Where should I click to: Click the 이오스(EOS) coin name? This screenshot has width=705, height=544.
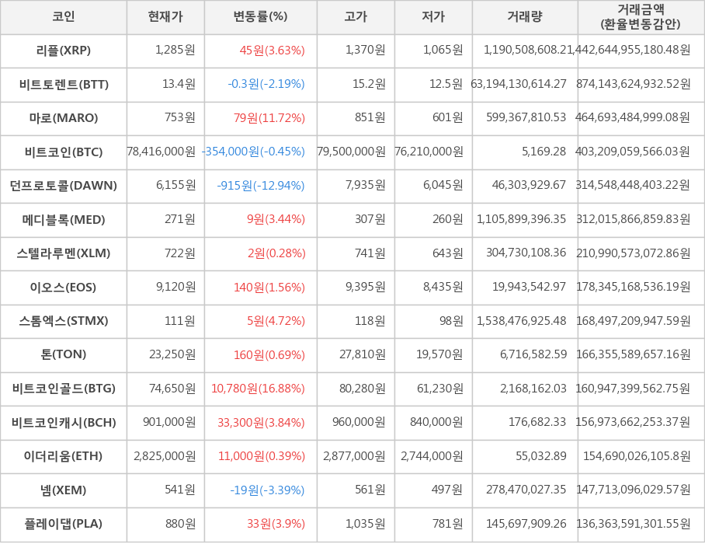(x=64, y=288)
